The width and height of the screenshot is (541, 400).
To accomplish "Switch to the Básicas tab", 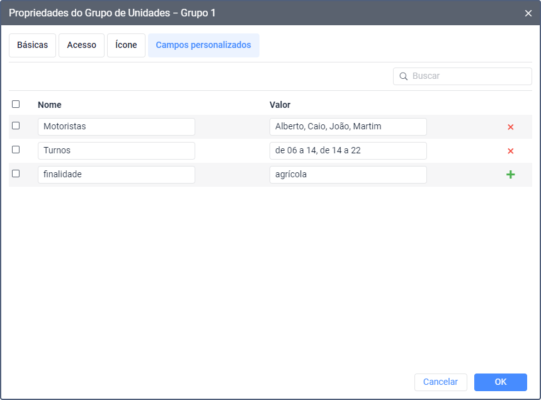I will coord(32,45).
